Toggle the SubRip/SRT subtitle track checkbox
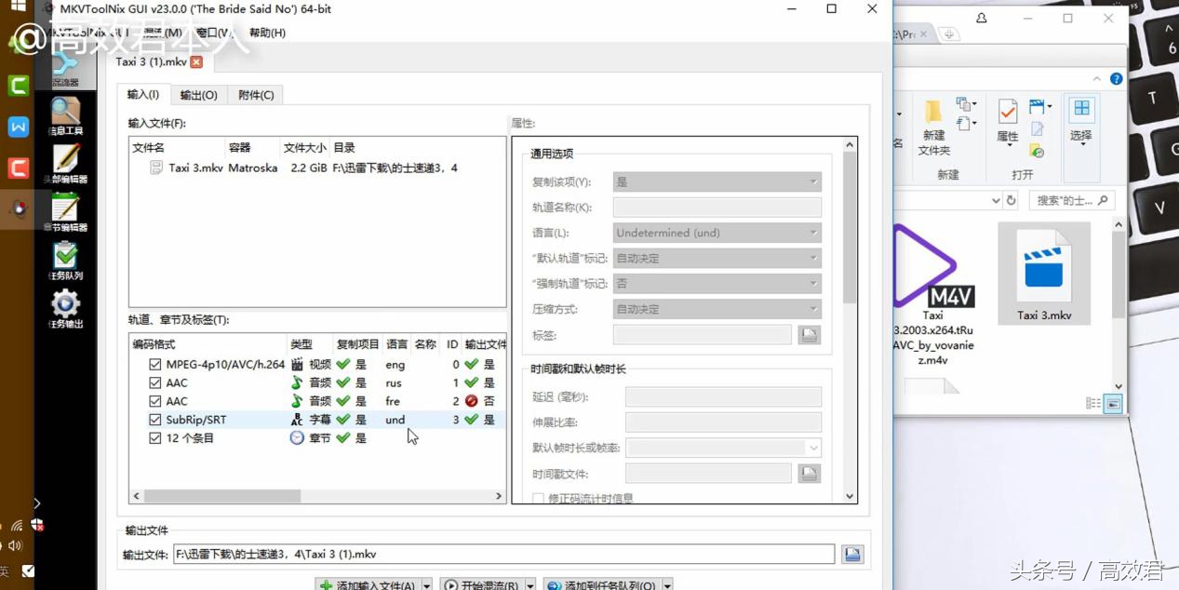1179x590 pixels. tap(155, 420)
